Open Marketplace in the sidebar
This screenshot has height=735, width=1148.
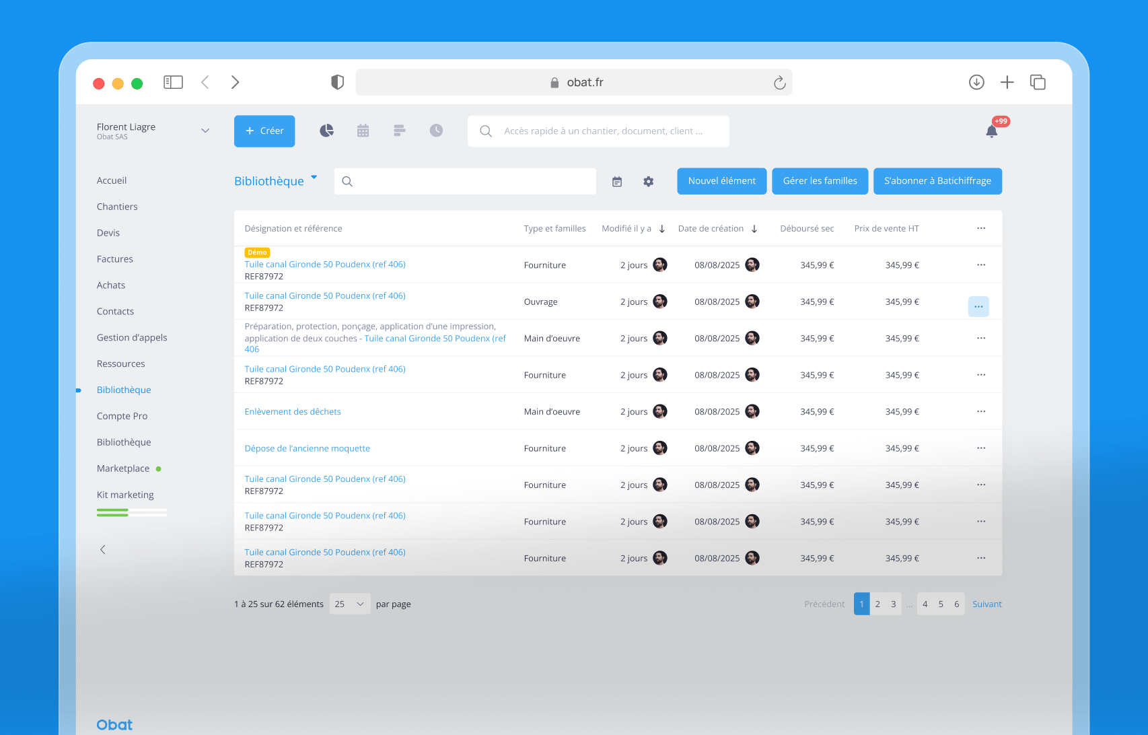pyautogui.click(x=123, y=468)
